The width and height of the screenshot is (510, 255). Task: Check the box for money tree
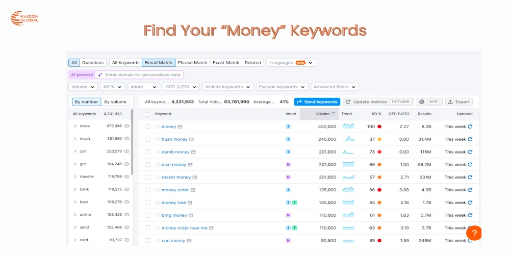[x=147, y=202]
